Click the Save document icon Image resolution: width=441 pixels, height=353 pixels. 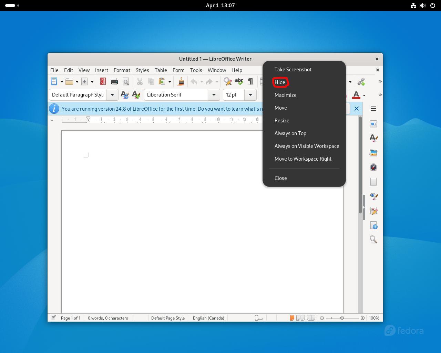click(84, 82)
